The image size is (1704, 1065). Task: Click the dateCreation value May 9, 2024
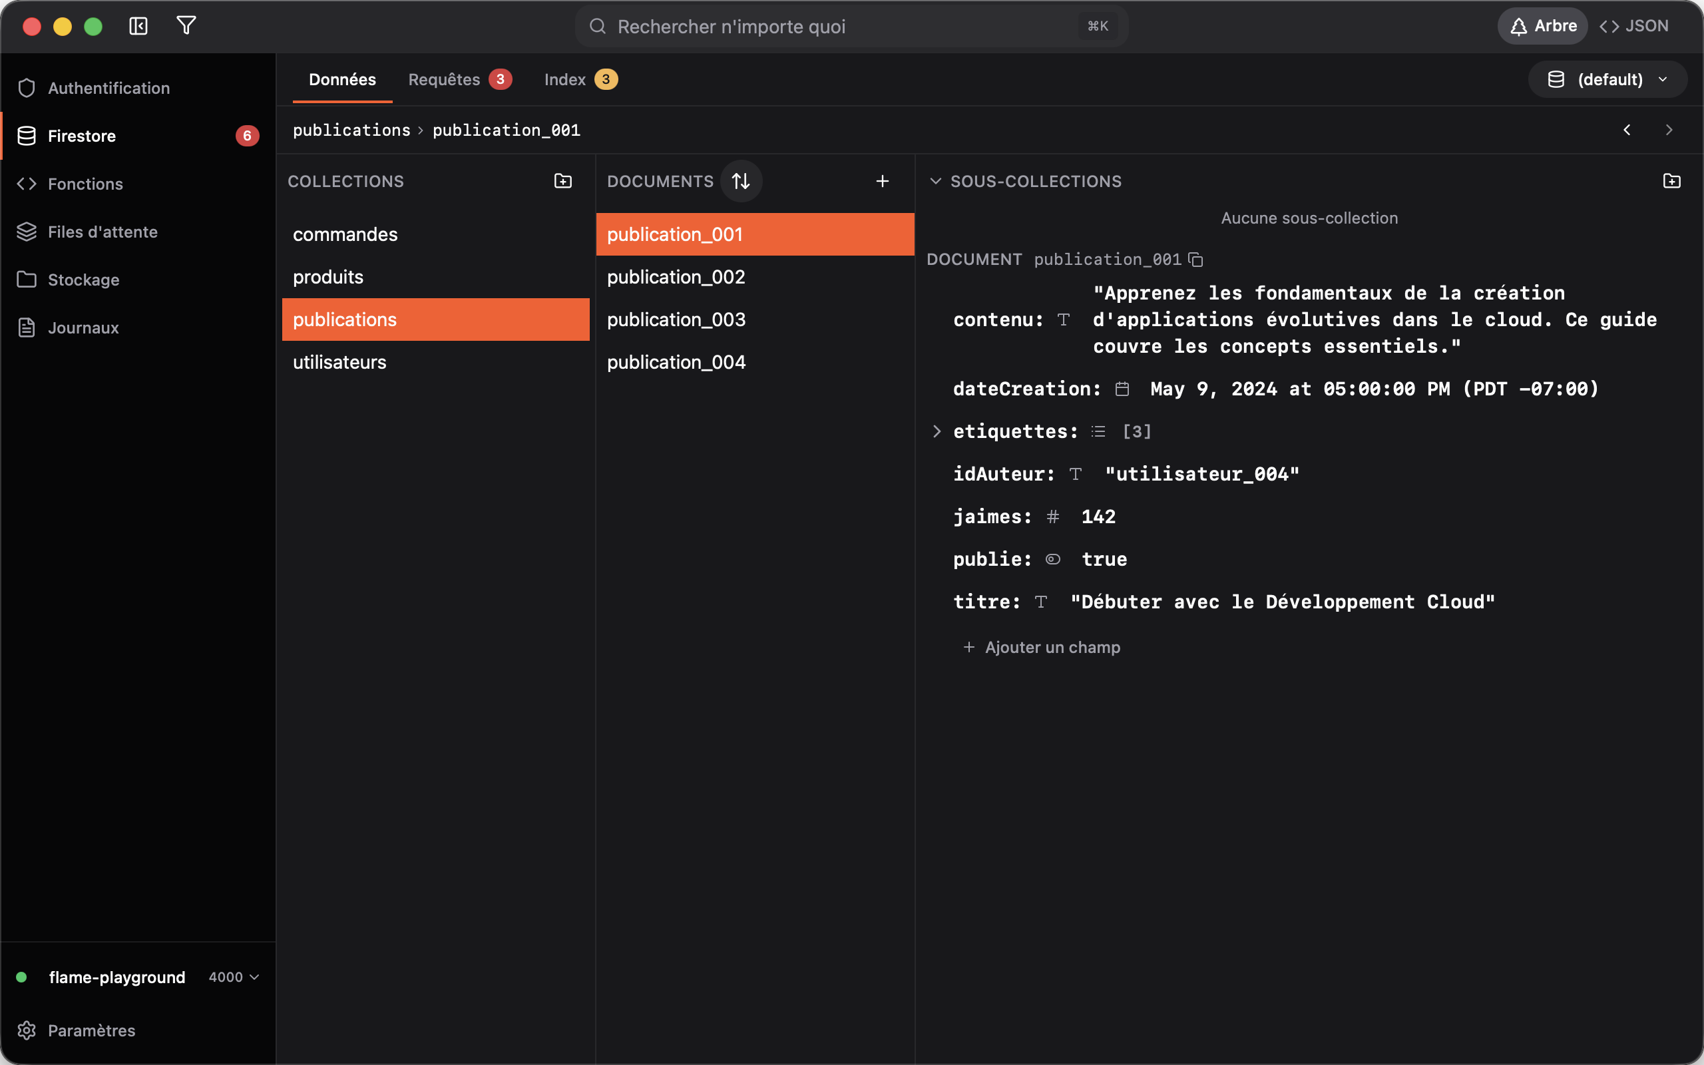pos(1375,389)
